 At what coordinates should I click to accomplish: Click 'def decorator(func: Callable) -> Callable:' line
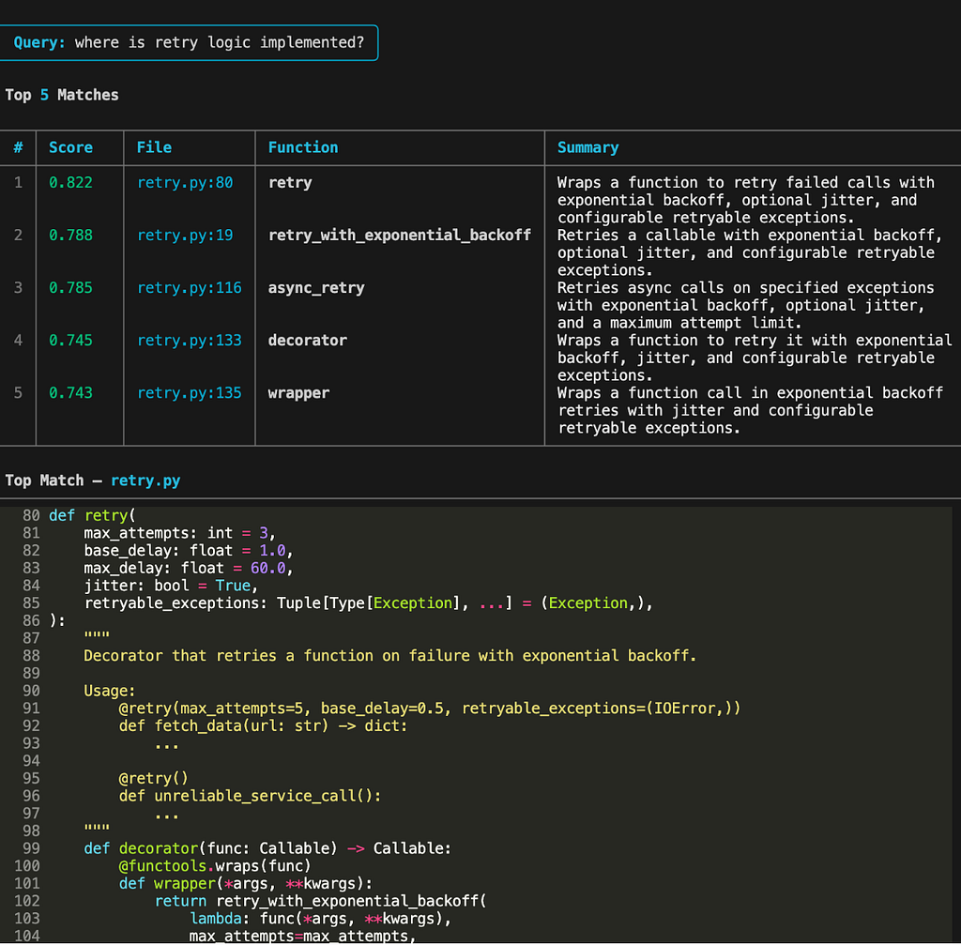click(267, 848)
